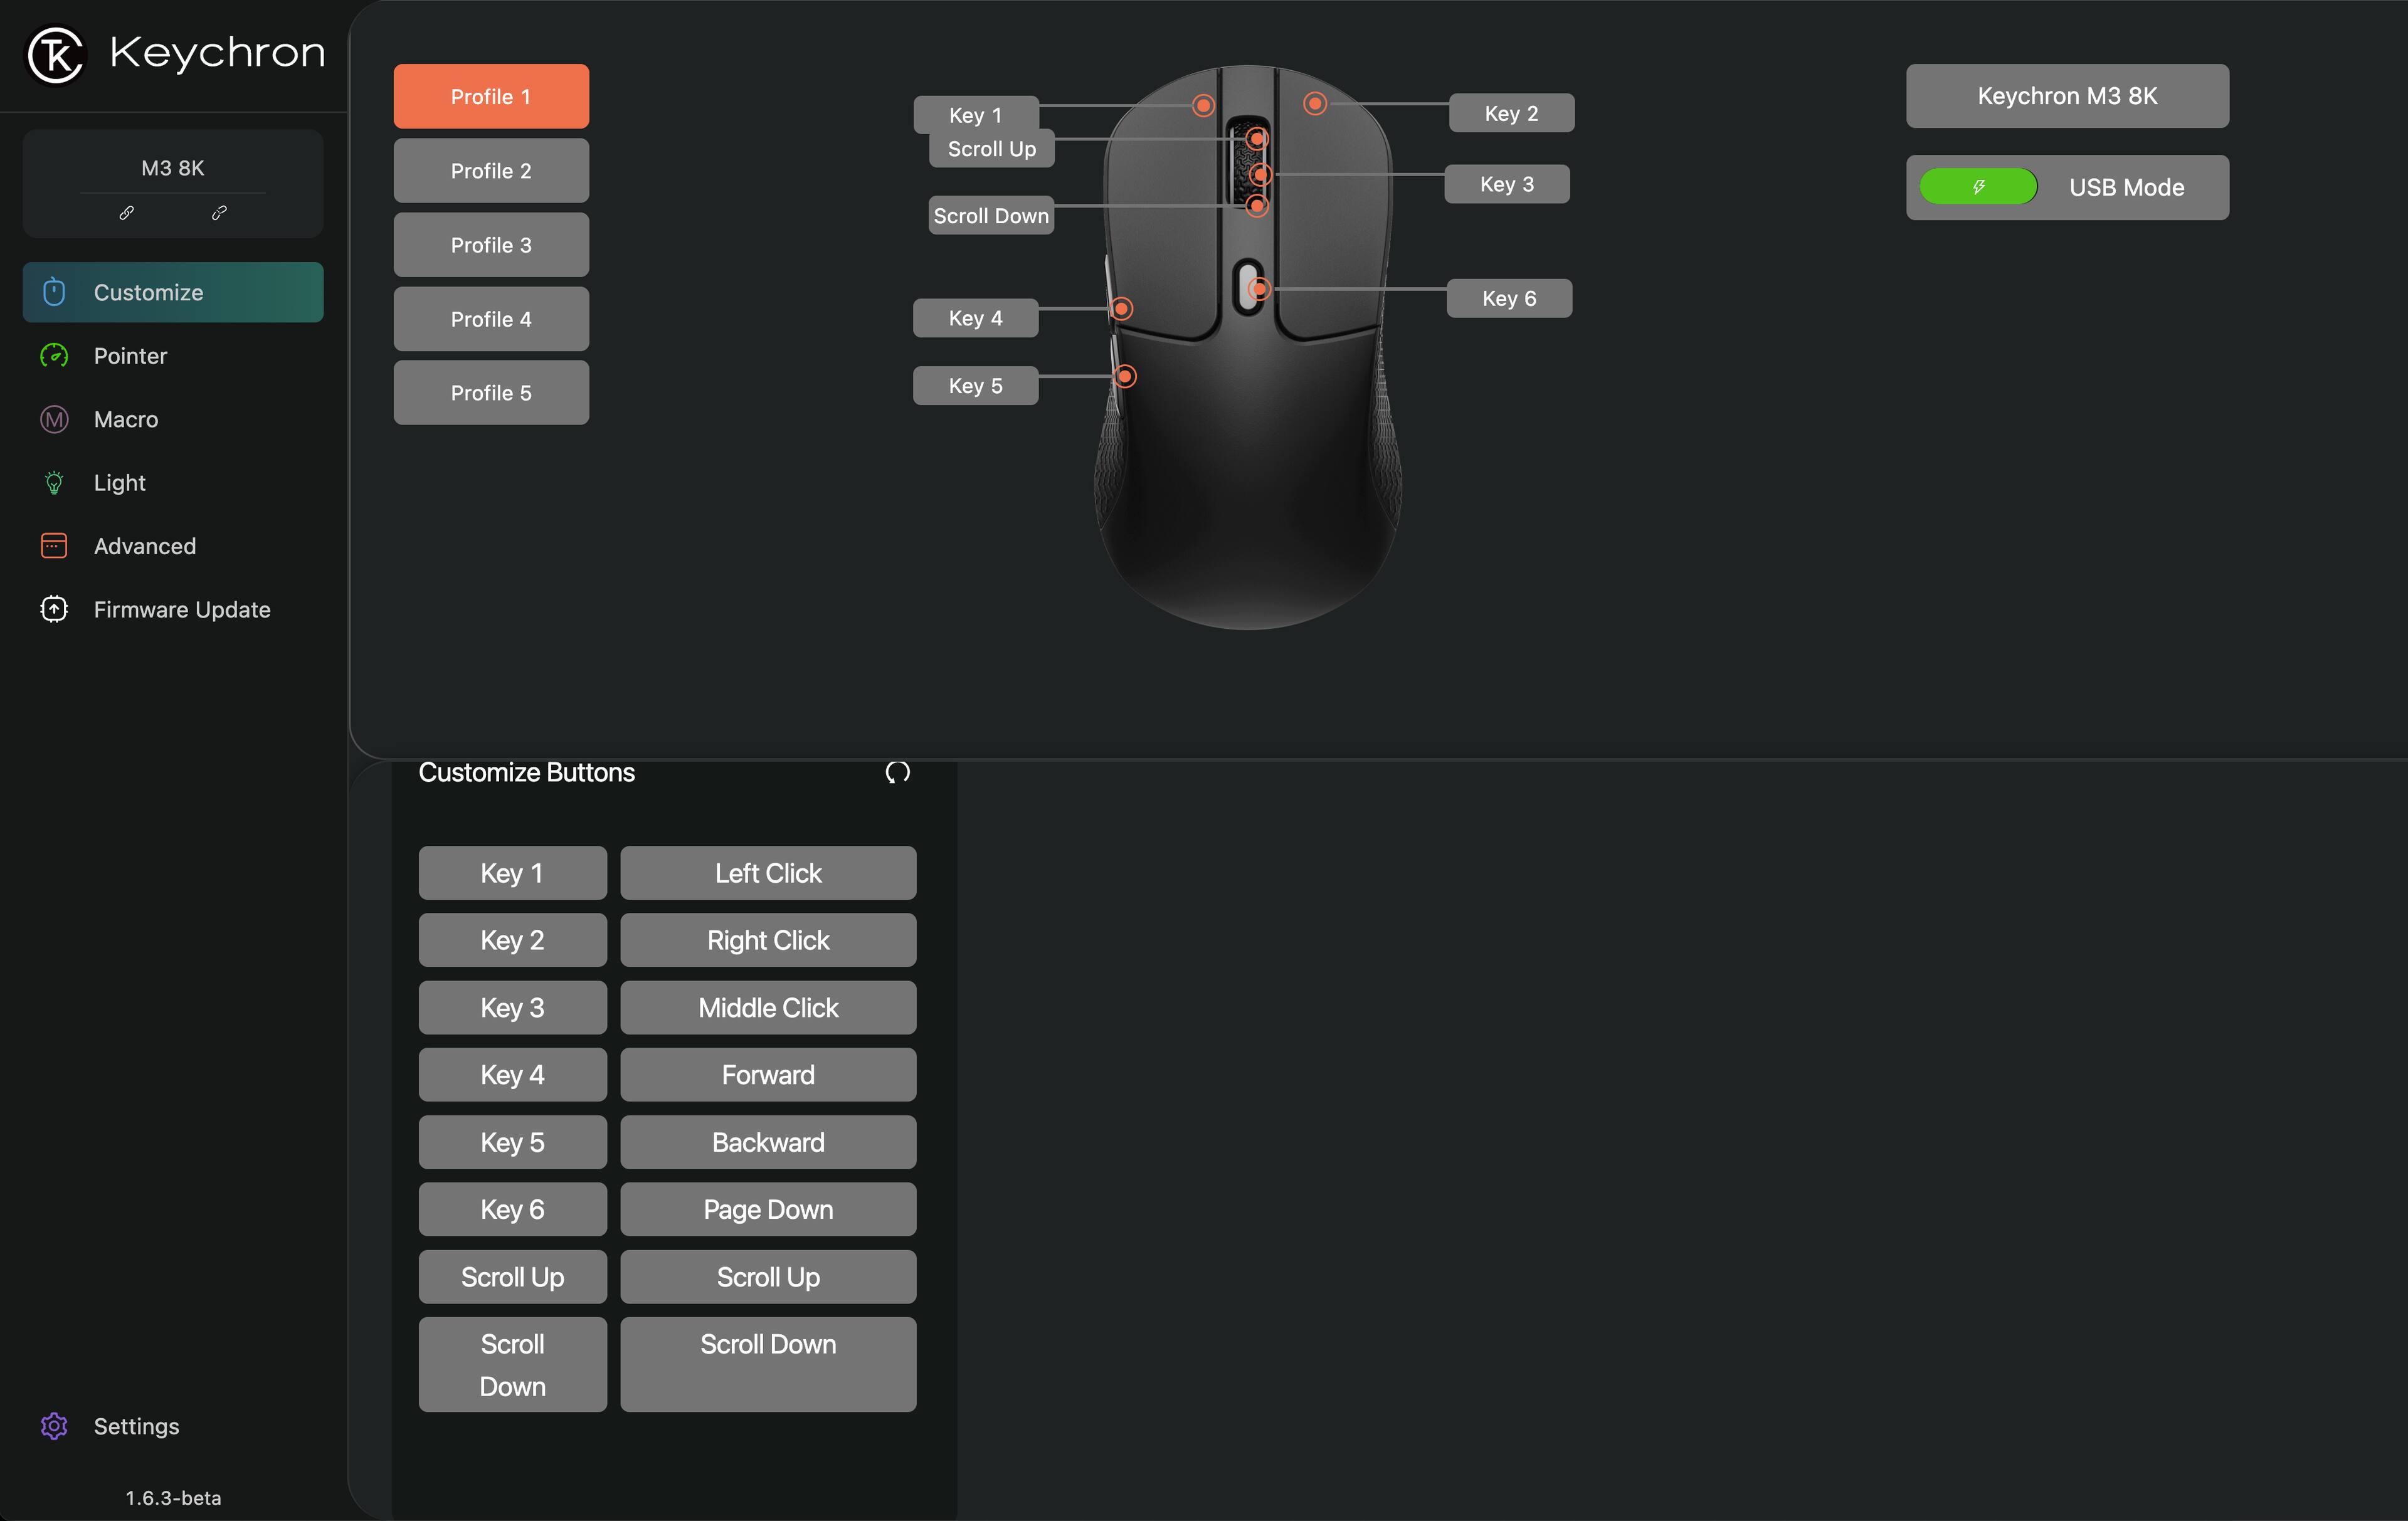Open the Left Click assignment for Key 1
The image size is (2408, 1521).
click(767, 873)
